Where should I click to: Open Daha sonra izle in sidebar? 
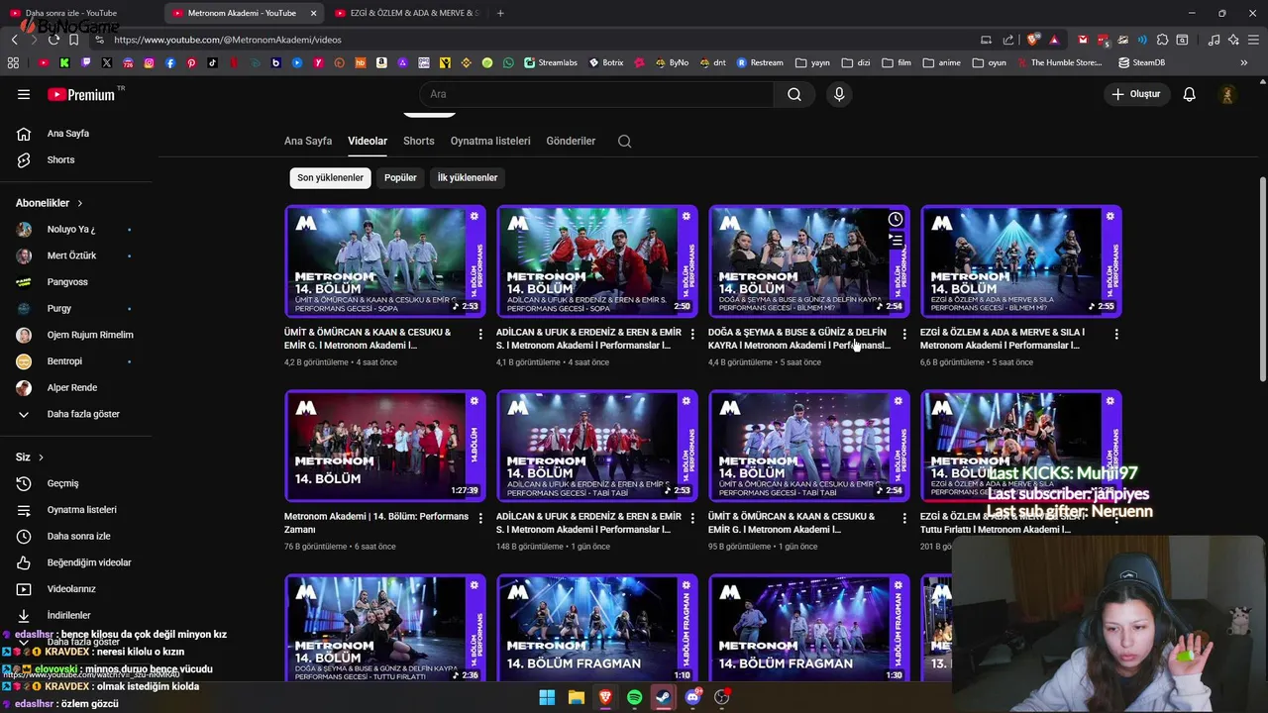77,536
